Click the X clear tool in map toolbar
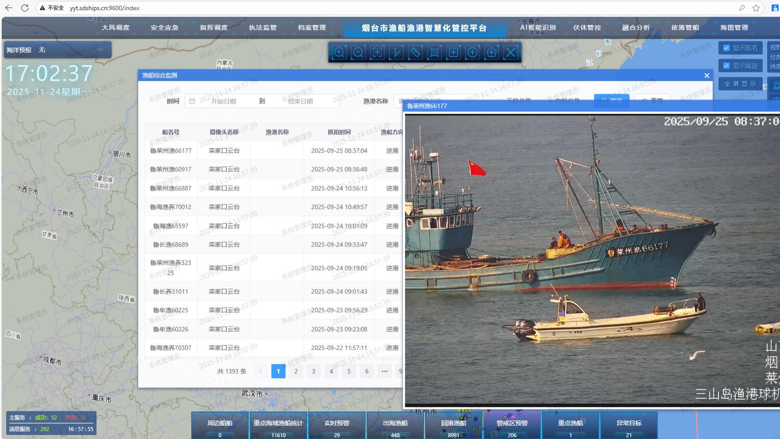Image resolution: width=780 pixels, height=439 pixels. 510,52
